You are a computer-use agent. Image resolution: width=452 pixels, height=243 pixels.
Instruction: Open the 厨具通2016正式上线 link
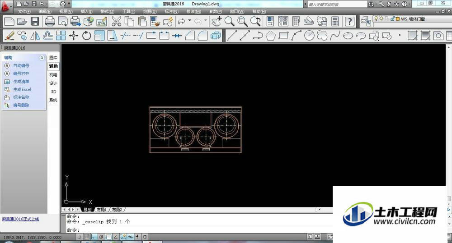pos(20,219)
